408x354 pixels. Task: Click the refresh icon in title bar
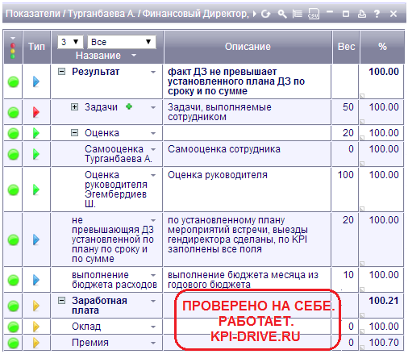click(x=265, y=14)
